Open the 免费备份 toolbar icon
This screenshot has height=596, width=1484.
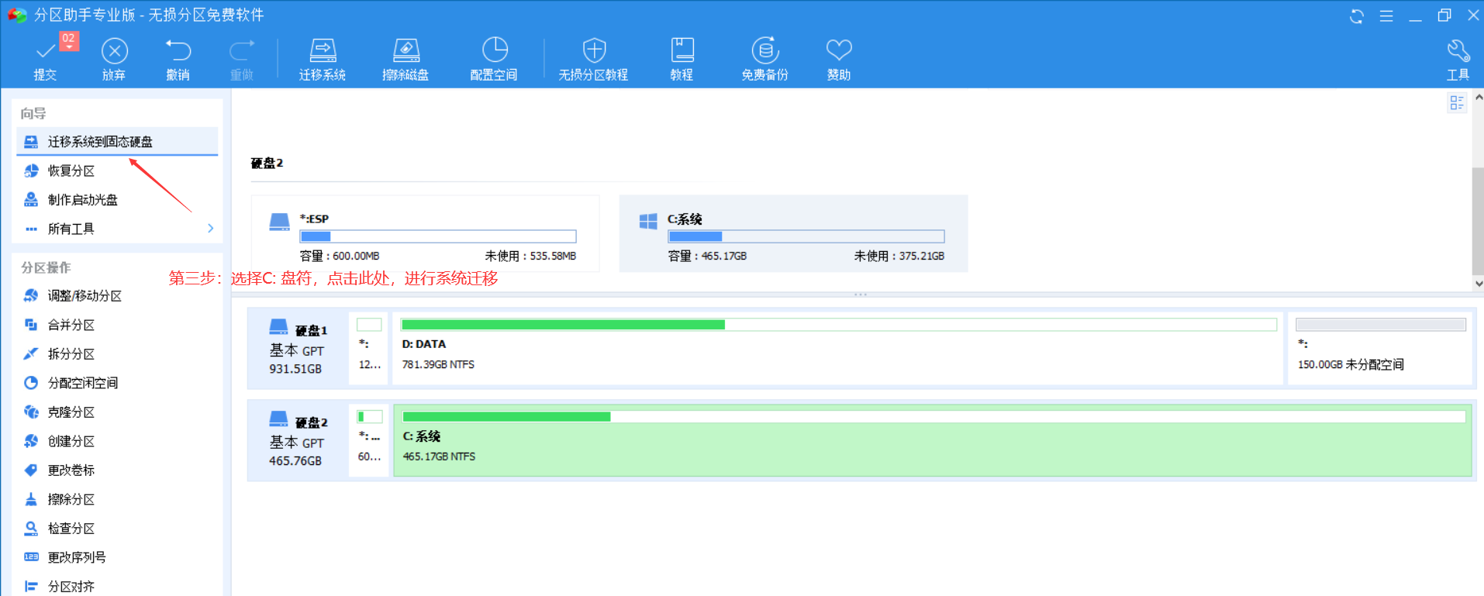(764, 51)
